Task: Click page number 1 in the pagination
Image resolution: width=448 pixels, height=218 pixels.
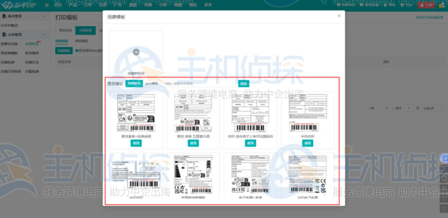Action: click(x=387, y=108)
